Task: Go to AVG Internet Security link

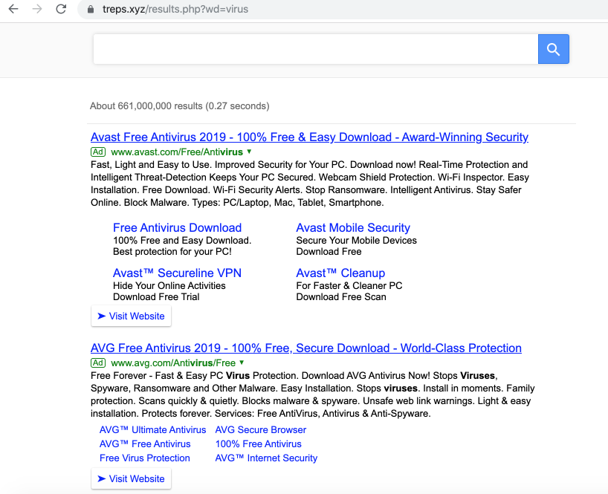Action: 266,458
